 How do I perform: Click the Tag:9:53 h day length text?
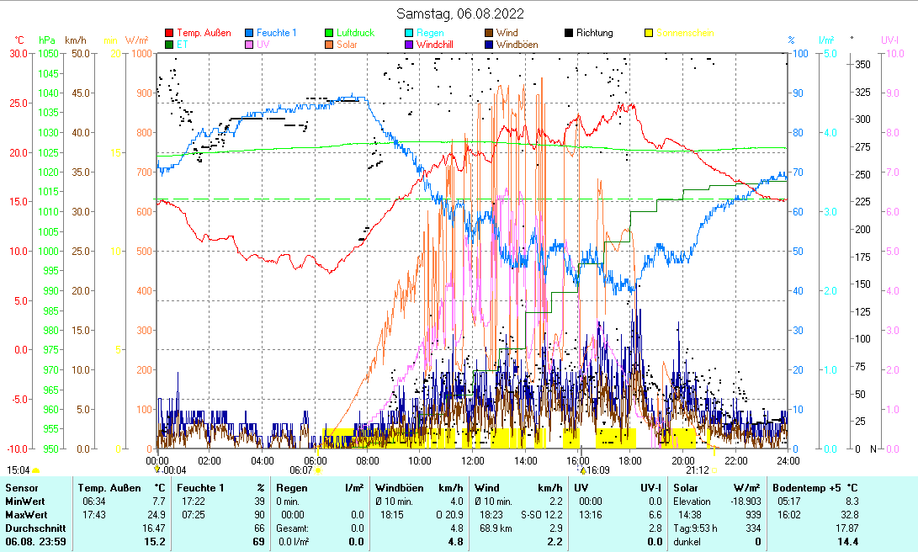pyautogui.click(x=696, y=528)
